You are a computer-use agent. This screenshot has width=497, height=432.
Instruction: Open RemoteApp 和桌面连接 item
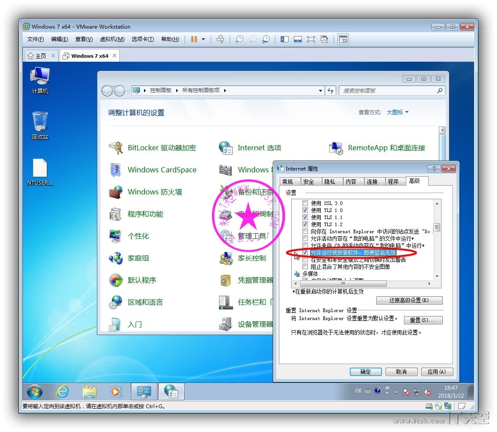(386, 148)
